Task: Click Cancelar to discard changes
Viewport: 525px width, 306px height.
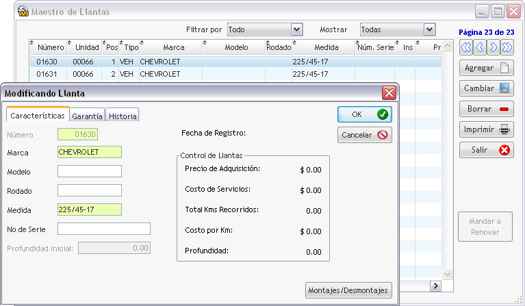Action: tap(365, 135)
